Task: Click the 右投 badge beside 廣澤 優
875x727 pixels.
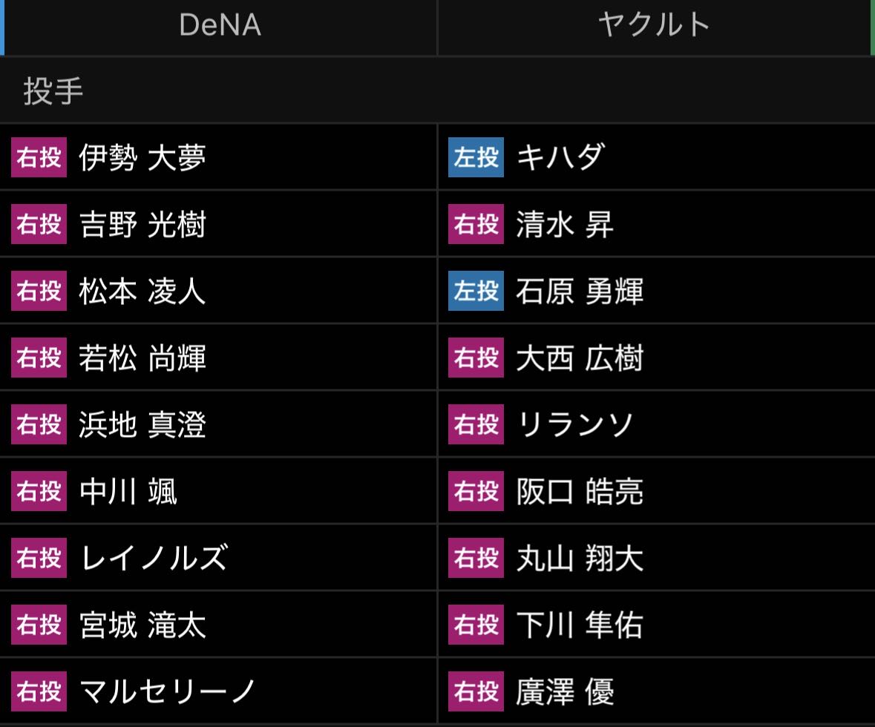Action: [476, 691]
